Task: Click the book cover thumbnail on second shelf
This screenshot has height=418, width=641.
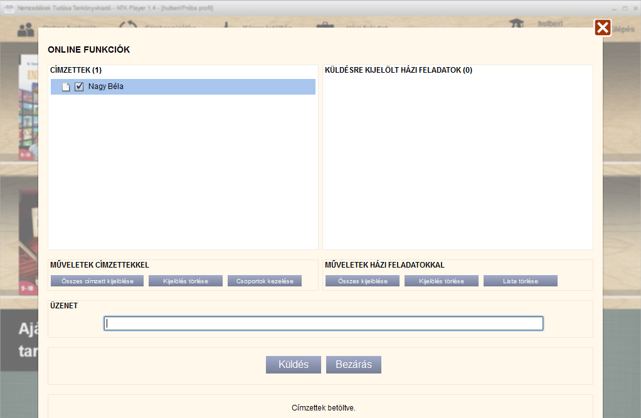Action: click(x=28, y=242)
